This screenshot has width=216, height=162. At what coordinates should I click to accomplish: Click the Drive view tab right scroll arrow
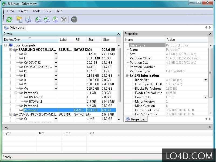click(210, 28)
